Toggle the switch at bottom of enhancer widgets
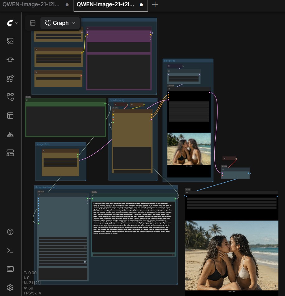Viewport: 285px width, 296px height. point(85,262)
